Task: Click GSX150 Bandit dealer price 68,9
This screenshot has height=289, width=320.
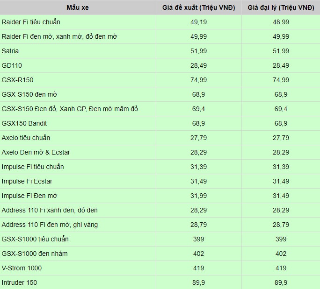Action: 281,123
